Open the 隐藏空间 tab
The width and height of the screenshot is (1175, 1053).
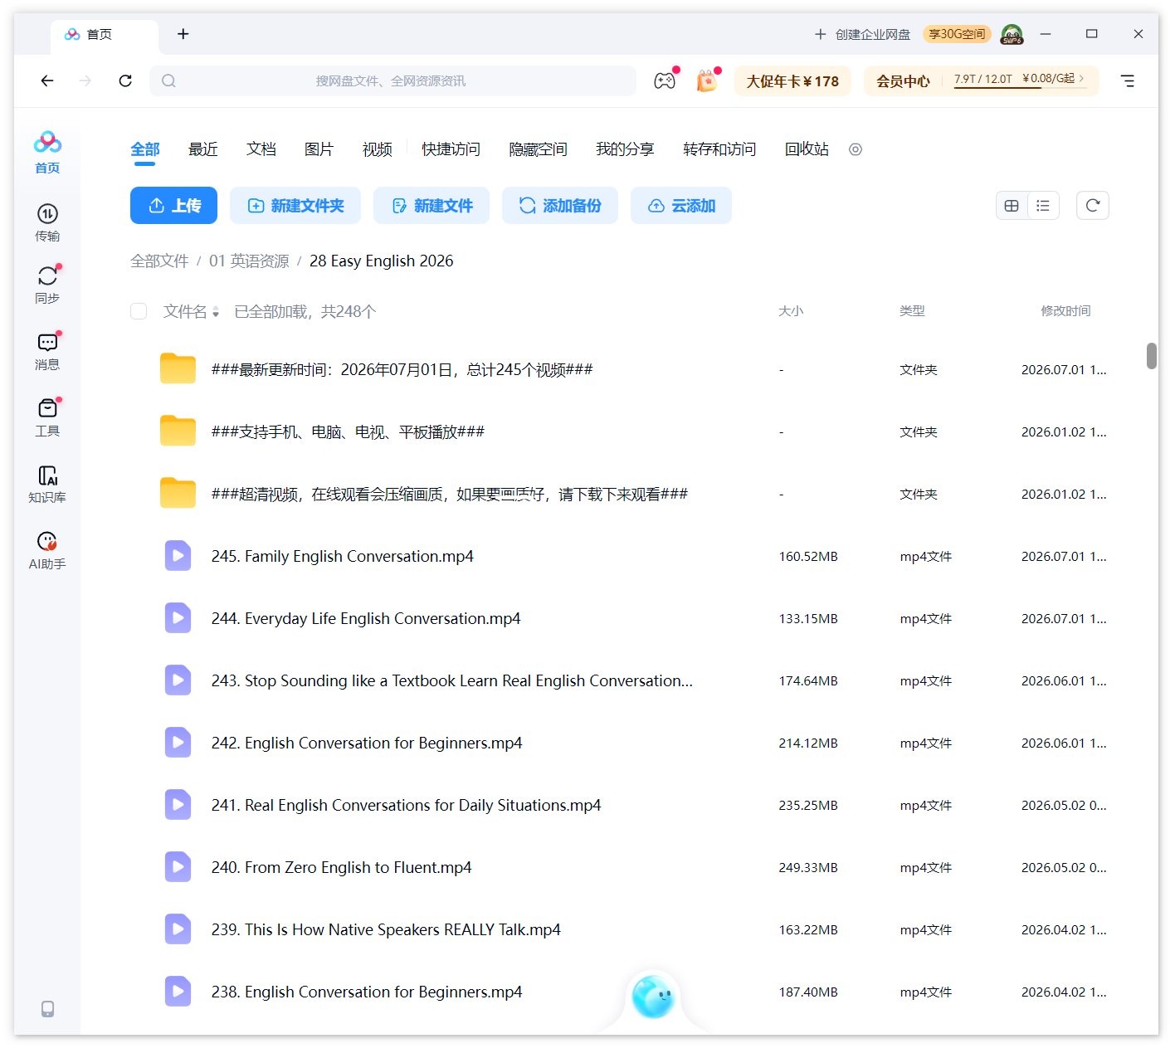tap(538, 149)
